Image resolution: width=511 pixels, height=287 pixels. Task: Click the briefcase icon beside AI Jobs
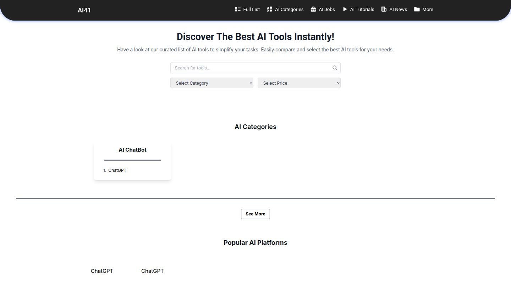pos(313,9)
